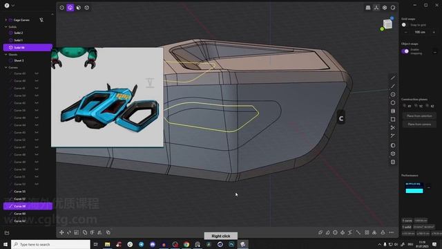Image resolution: width=442 pixels, height=249 pixels.
Task: Select face selection mode icon
Action: coord(79,8)
